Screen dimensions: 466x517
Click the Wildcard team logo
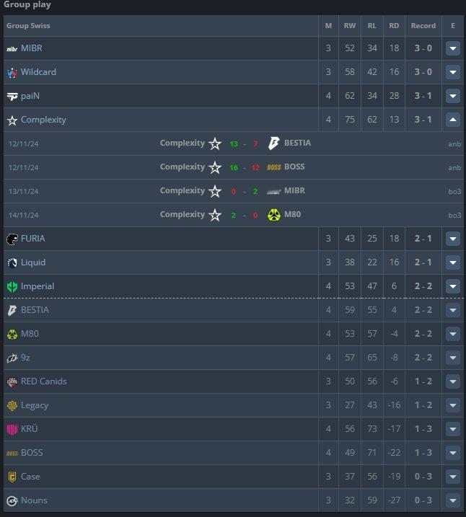[12, 73]
